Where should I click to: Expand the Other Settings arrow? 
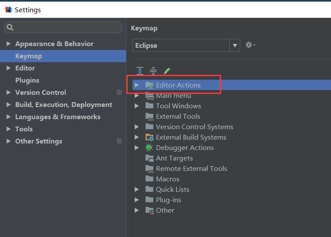tap(8, 141)
